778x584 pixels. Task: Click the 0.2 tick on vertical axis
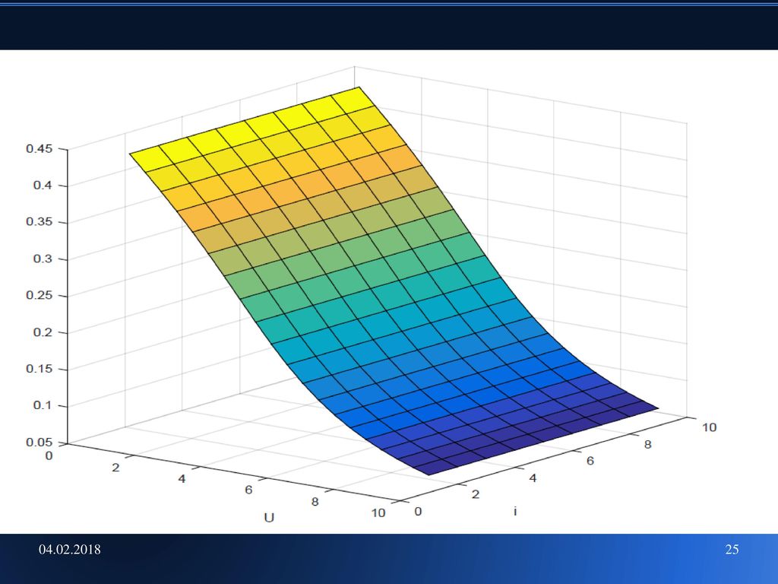pyautogui.click(x=43, y=332)
